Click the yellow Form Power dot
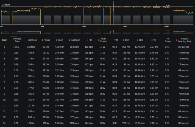195x127 pixels. click(x=99, y=38)
